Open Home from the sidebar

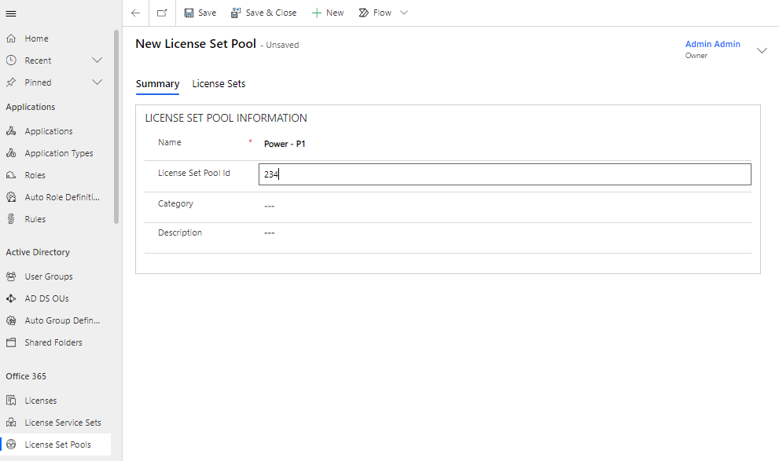[x=36, y=38]
